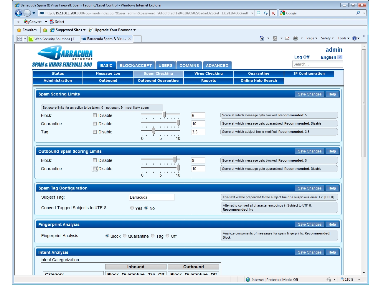Click the Suggested Sites icon
This screenshot has width=381, height=285.
(52, 30)
